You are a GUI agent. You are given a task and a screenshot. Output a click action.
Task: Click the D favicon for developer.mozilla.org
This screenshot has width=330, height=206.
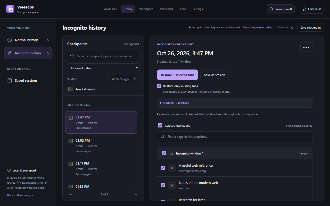coord(172,168)
